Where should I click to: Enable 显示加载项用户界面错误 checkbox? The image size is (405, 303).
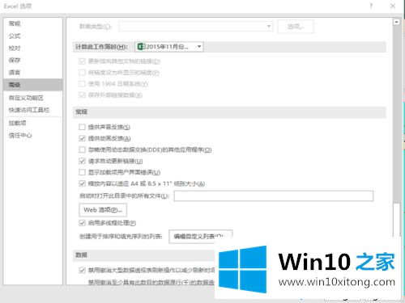[x=82, y=172]
